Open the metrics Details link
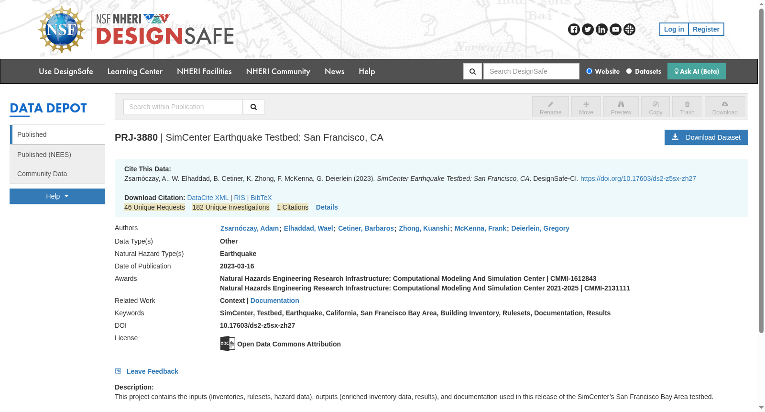The width and height of the screenshot is (765, 412). (327, 207)
